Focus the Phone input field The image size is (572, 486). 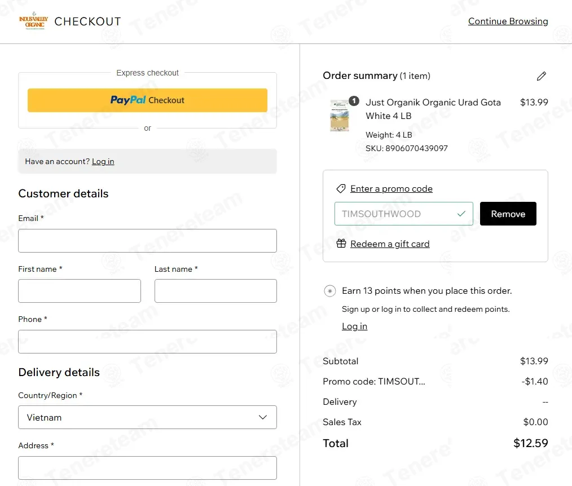(147, 342)
